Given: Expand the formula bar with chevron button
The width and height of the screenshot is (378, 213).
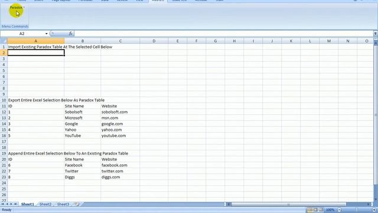Looking at the screenshot, I should point(376,34).
